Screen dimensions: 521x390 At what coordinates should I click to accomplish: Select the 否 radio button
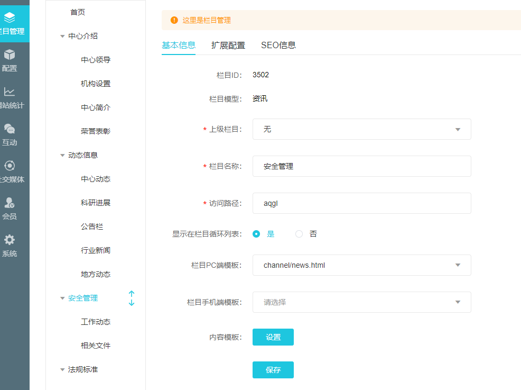tap(299, 234)
